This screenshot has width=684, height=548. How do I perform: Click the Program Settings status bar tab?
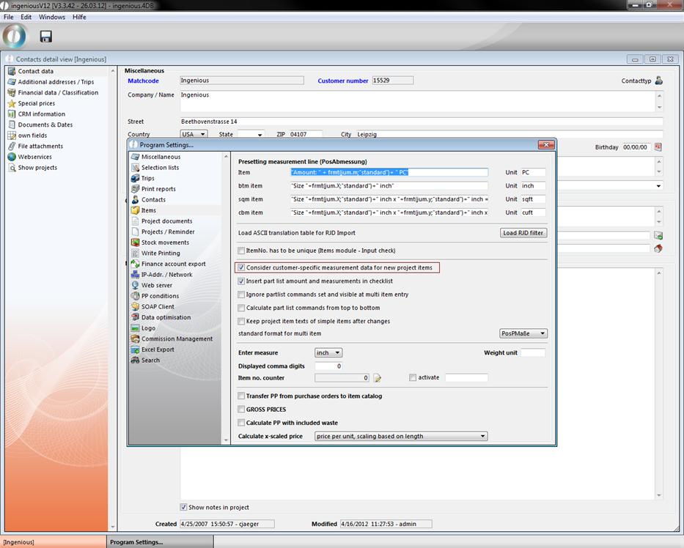tap(136, 542)
